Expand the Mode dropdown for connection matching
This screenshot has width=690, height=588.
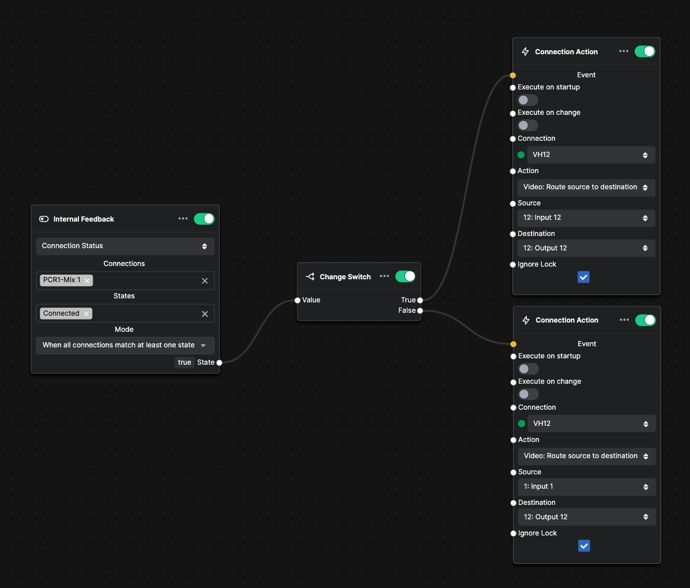pyautogui.click(x=125, y=345)
